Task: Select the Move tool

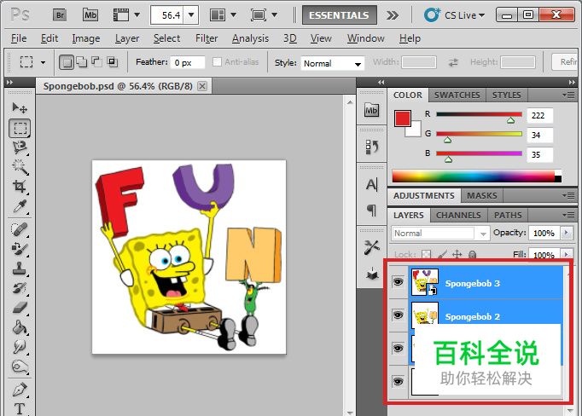Action: coord(20,108)
